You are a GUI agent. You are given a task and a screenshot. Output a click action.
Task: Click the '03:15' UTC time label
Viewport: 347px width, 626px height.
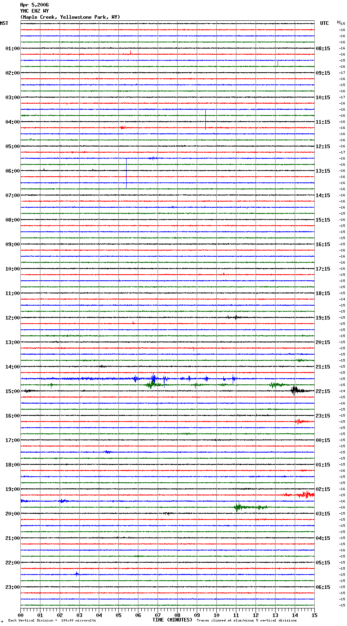pos(323,514)
